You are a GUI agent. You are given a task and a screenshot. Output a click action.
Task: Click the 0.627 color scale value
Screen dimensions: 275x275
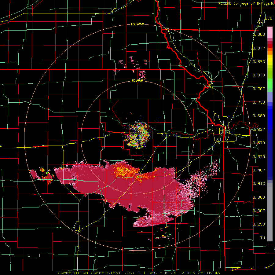point(259,130)
